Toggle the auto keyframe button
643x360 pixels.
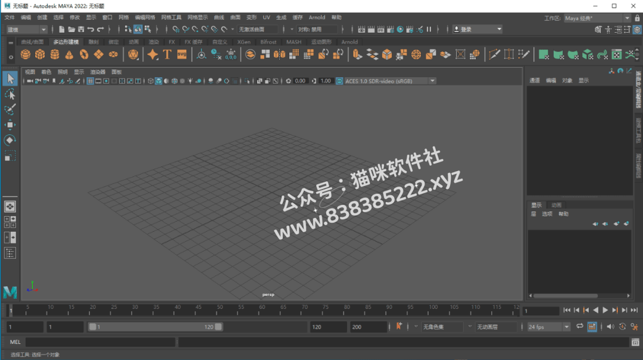pyautogui.click(x=623, y=327)
